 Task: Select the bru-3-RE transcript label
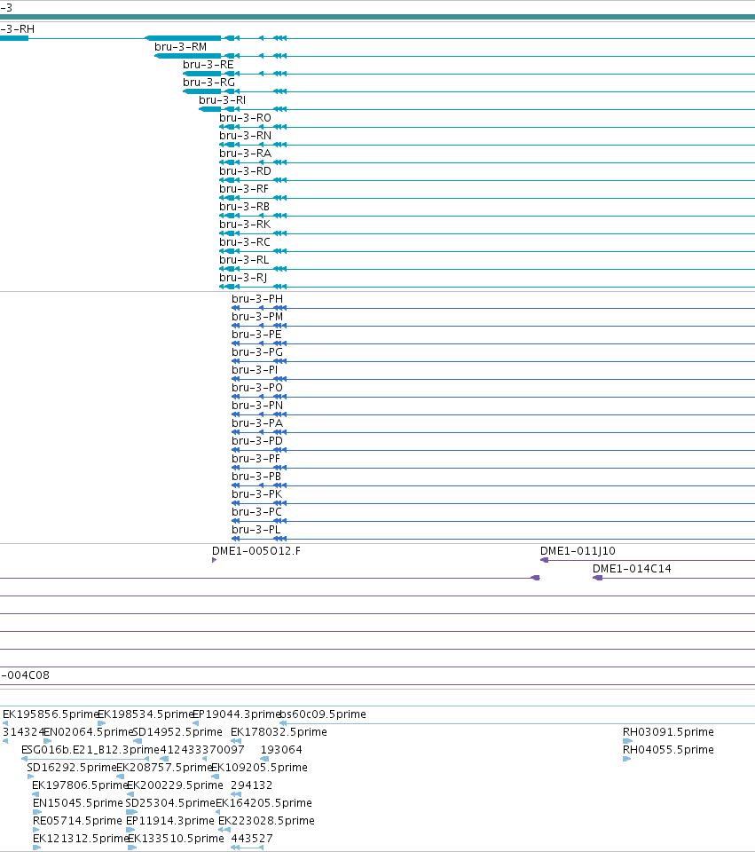pos(208,65)
